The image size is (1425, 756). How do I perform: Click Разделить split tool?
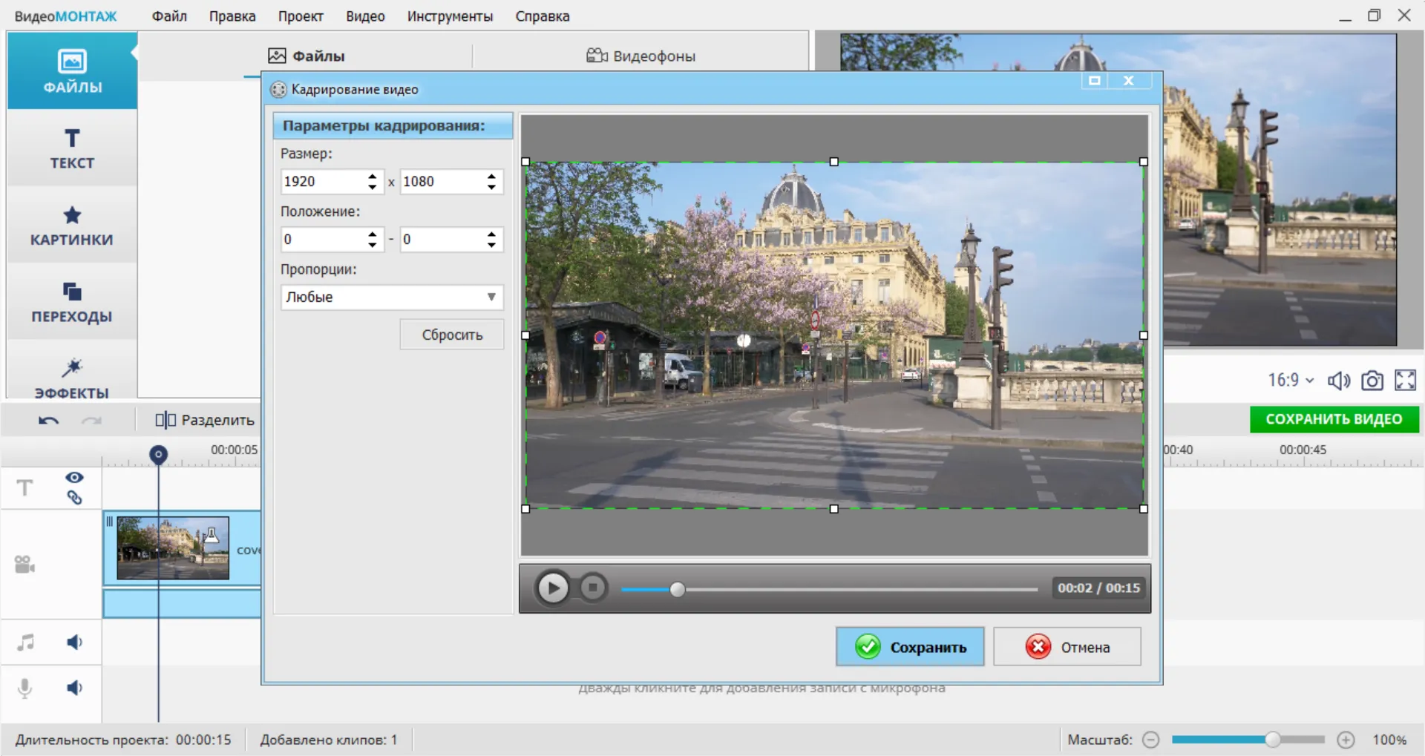[205, 420]
